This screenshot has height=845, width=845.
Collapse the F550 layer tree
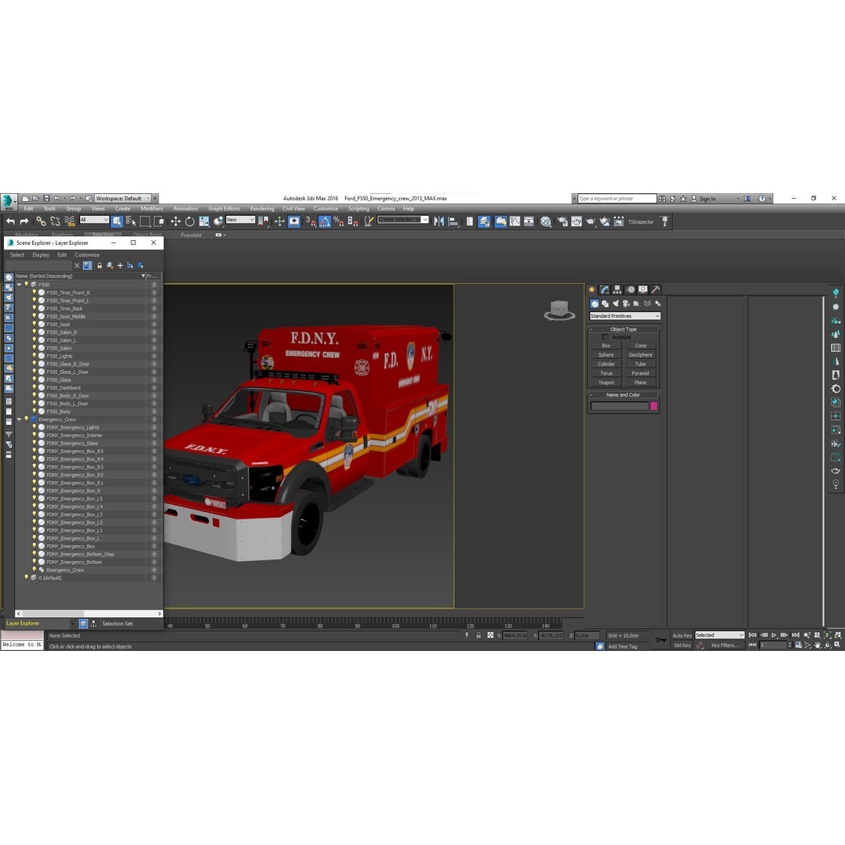(x=20, y=285)
